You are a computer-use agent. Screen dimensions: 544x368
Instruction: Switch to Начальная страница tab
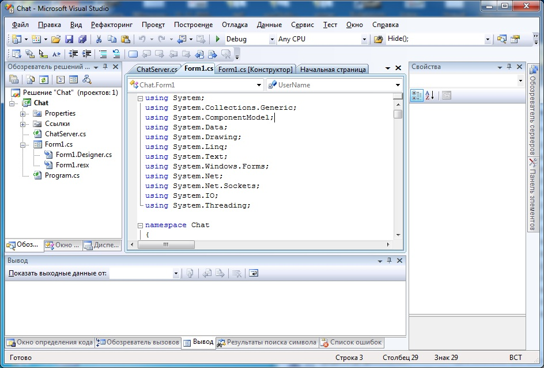[x=333, y=69]
